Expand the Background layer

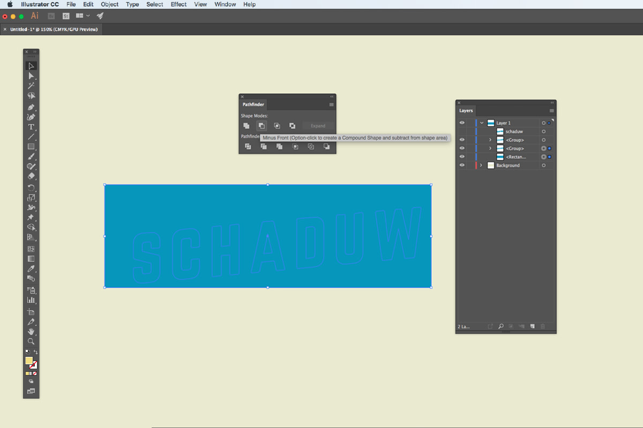point(481,165)
